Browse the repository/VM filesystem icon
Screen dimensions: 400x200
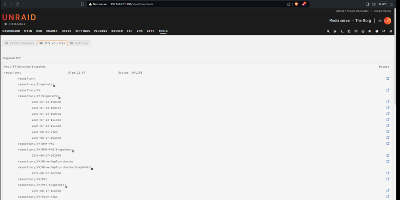(x=388, y=90)
